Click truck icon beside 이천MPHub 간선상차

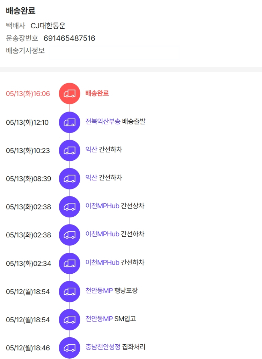[x=70, y=207]
